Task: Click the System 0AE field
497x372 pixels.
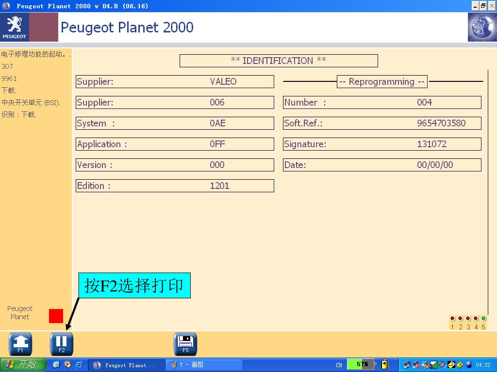Action: [175, 124]
